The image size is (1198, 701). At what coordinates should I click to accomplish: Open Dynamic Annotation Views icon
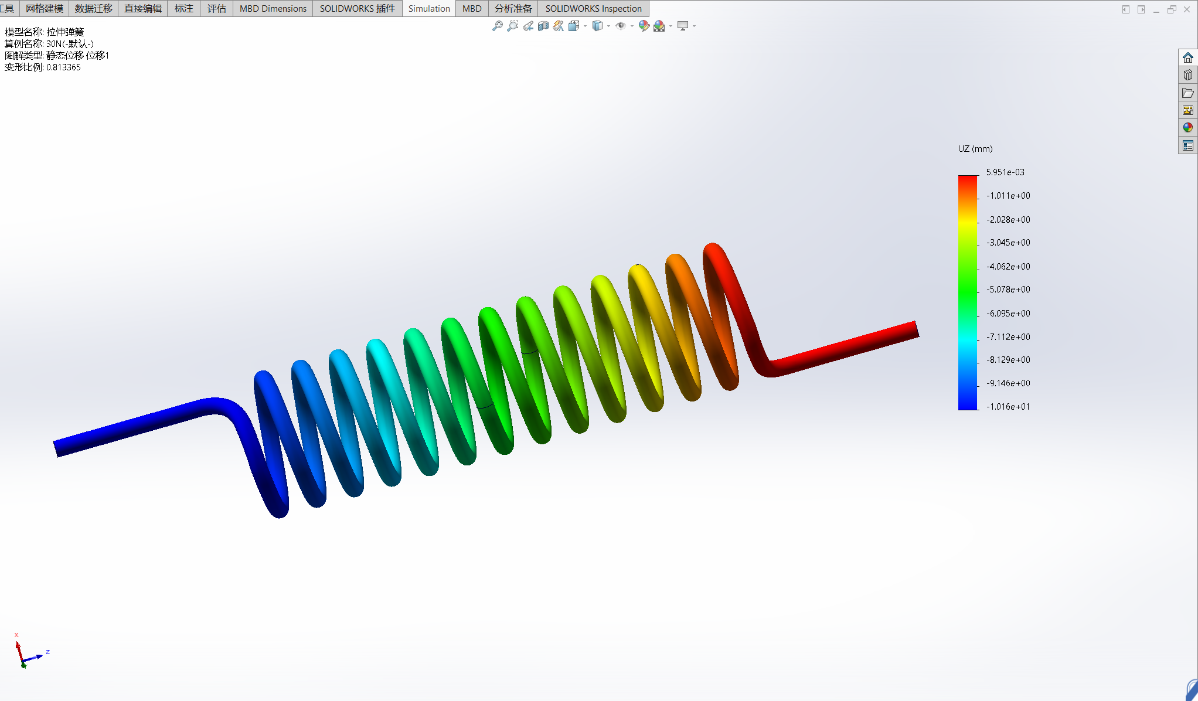[x=558, y=26]
